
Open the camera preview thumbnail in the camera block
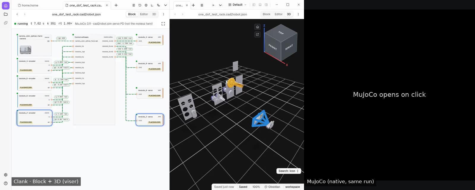26,50
